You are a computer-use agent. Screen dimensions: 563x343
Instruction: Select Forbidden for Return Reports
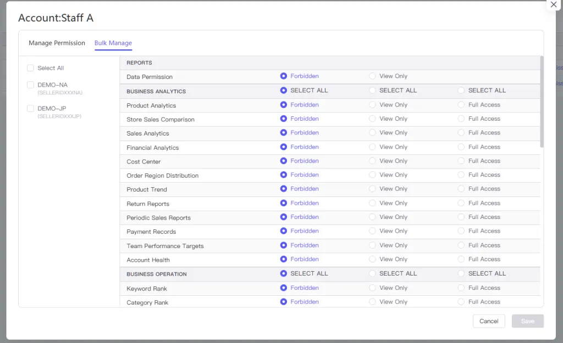284,203
